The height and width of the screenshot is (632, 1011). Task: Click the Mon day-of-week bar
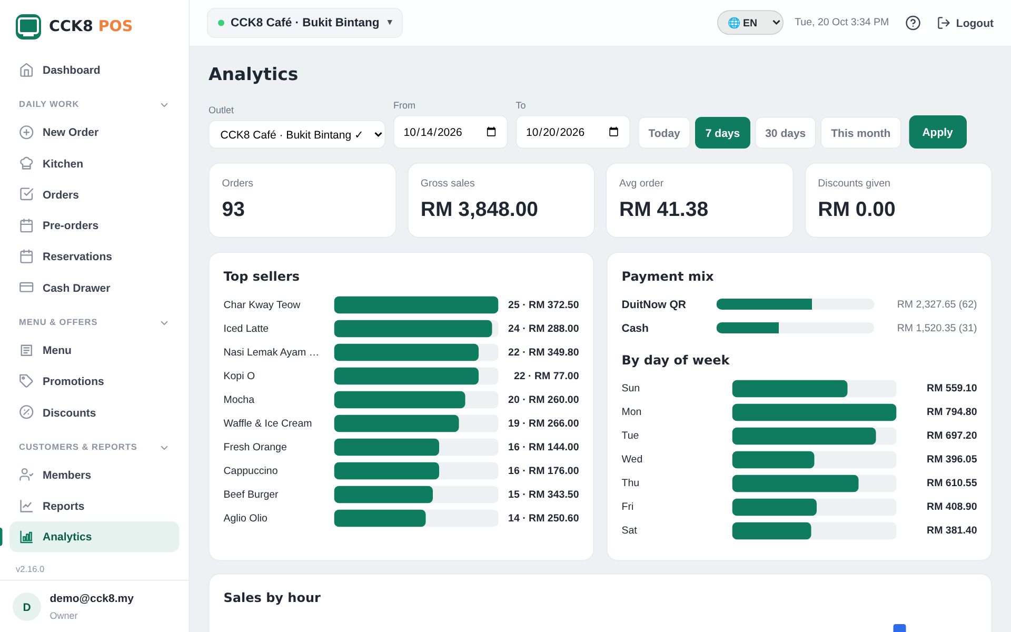tap(814, 412)
